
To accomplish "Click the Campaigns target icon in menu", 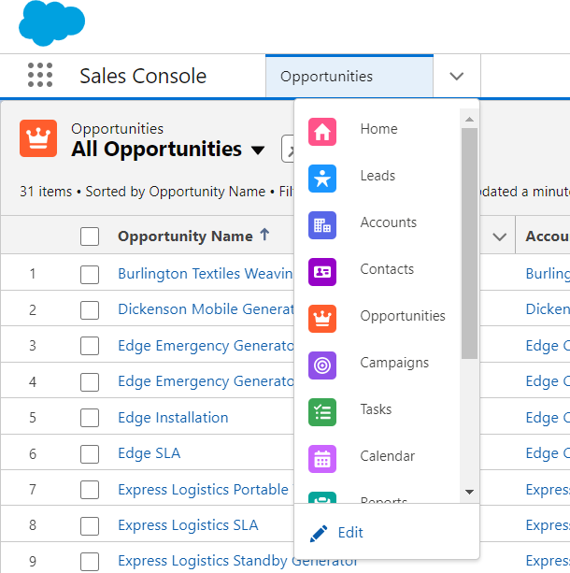I will pyautogui.click(x=322, y=365).
